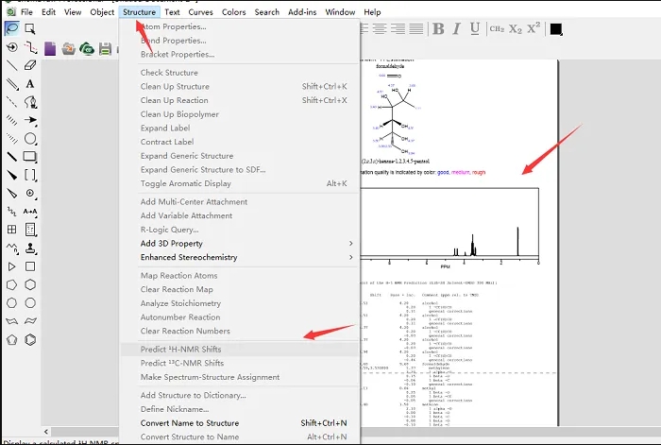
Task: Select the Table tool
Action: click(10, 230)
